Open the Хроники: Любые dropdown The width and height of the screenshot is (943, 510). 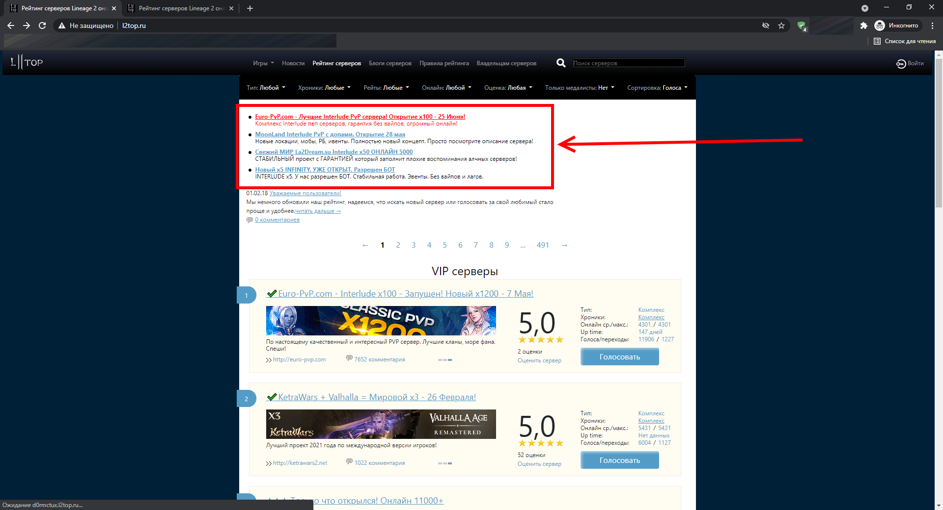click(x=324, y=87)
